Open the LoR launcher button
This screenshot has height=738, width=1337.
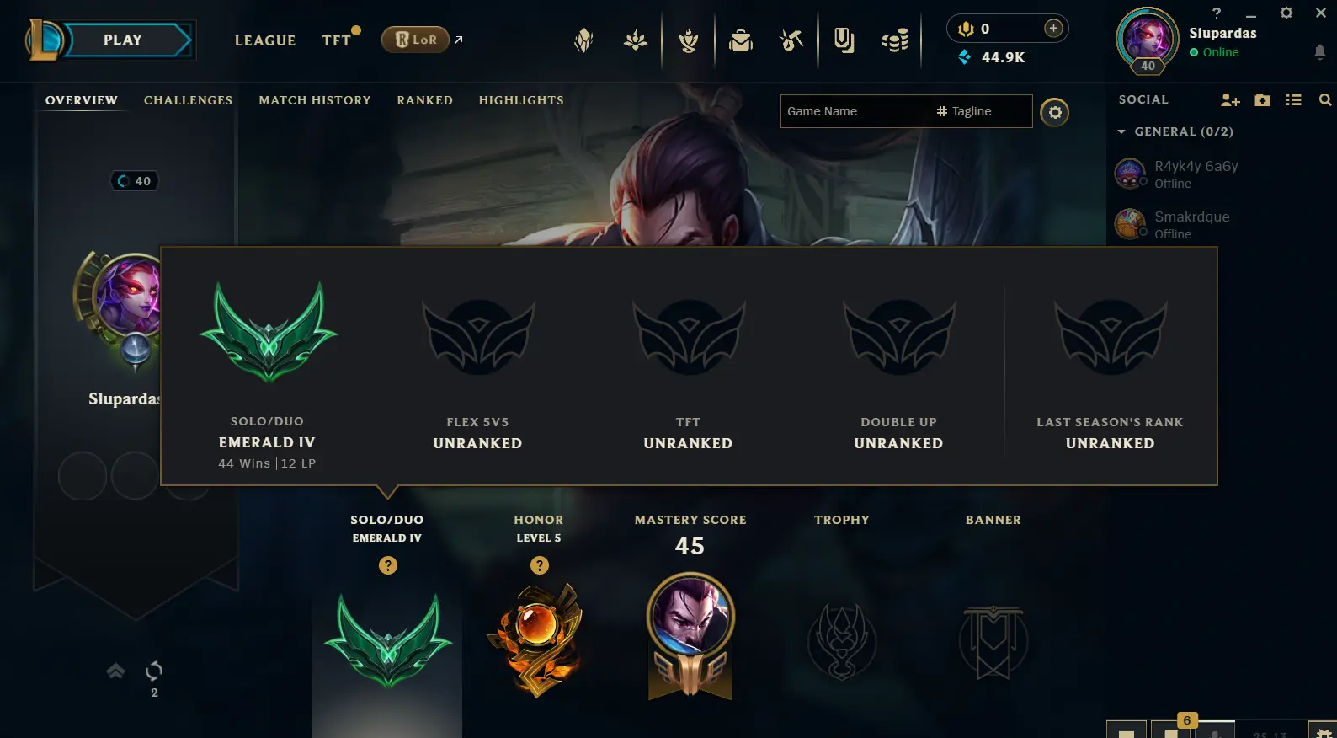pyautogui.click(x=415, y=40)
